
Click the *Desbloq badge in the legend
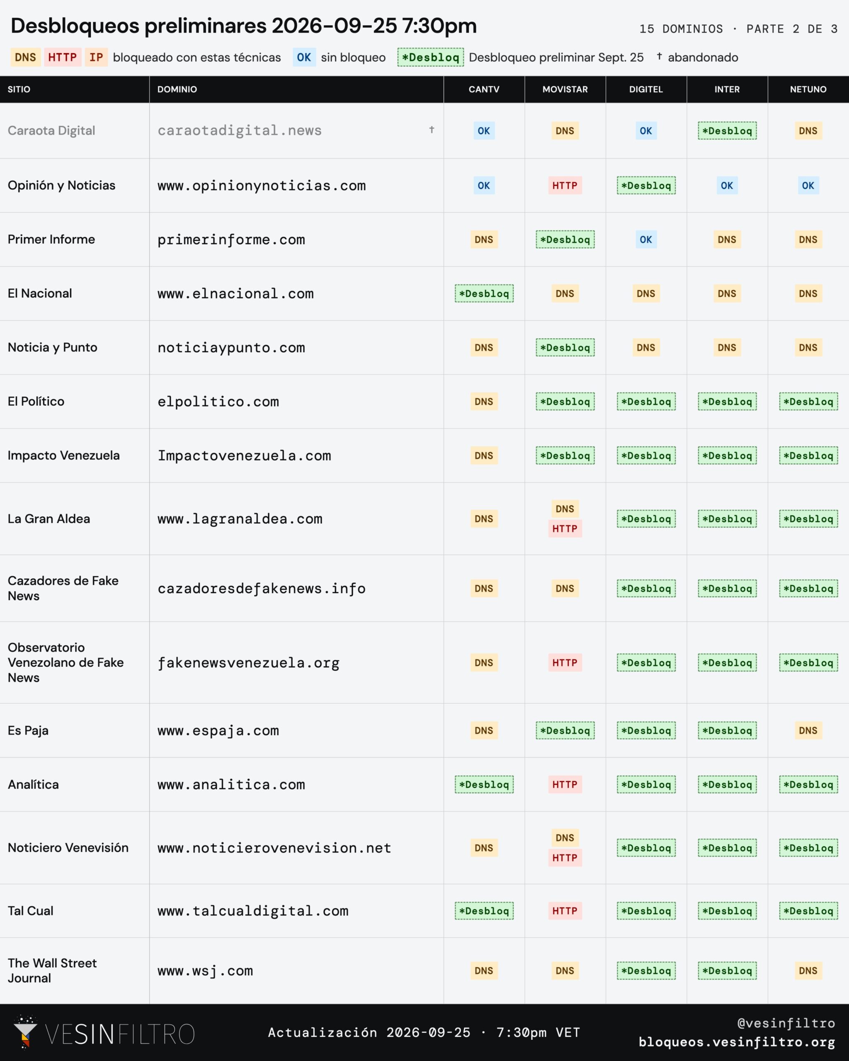[x=431, y=57]
